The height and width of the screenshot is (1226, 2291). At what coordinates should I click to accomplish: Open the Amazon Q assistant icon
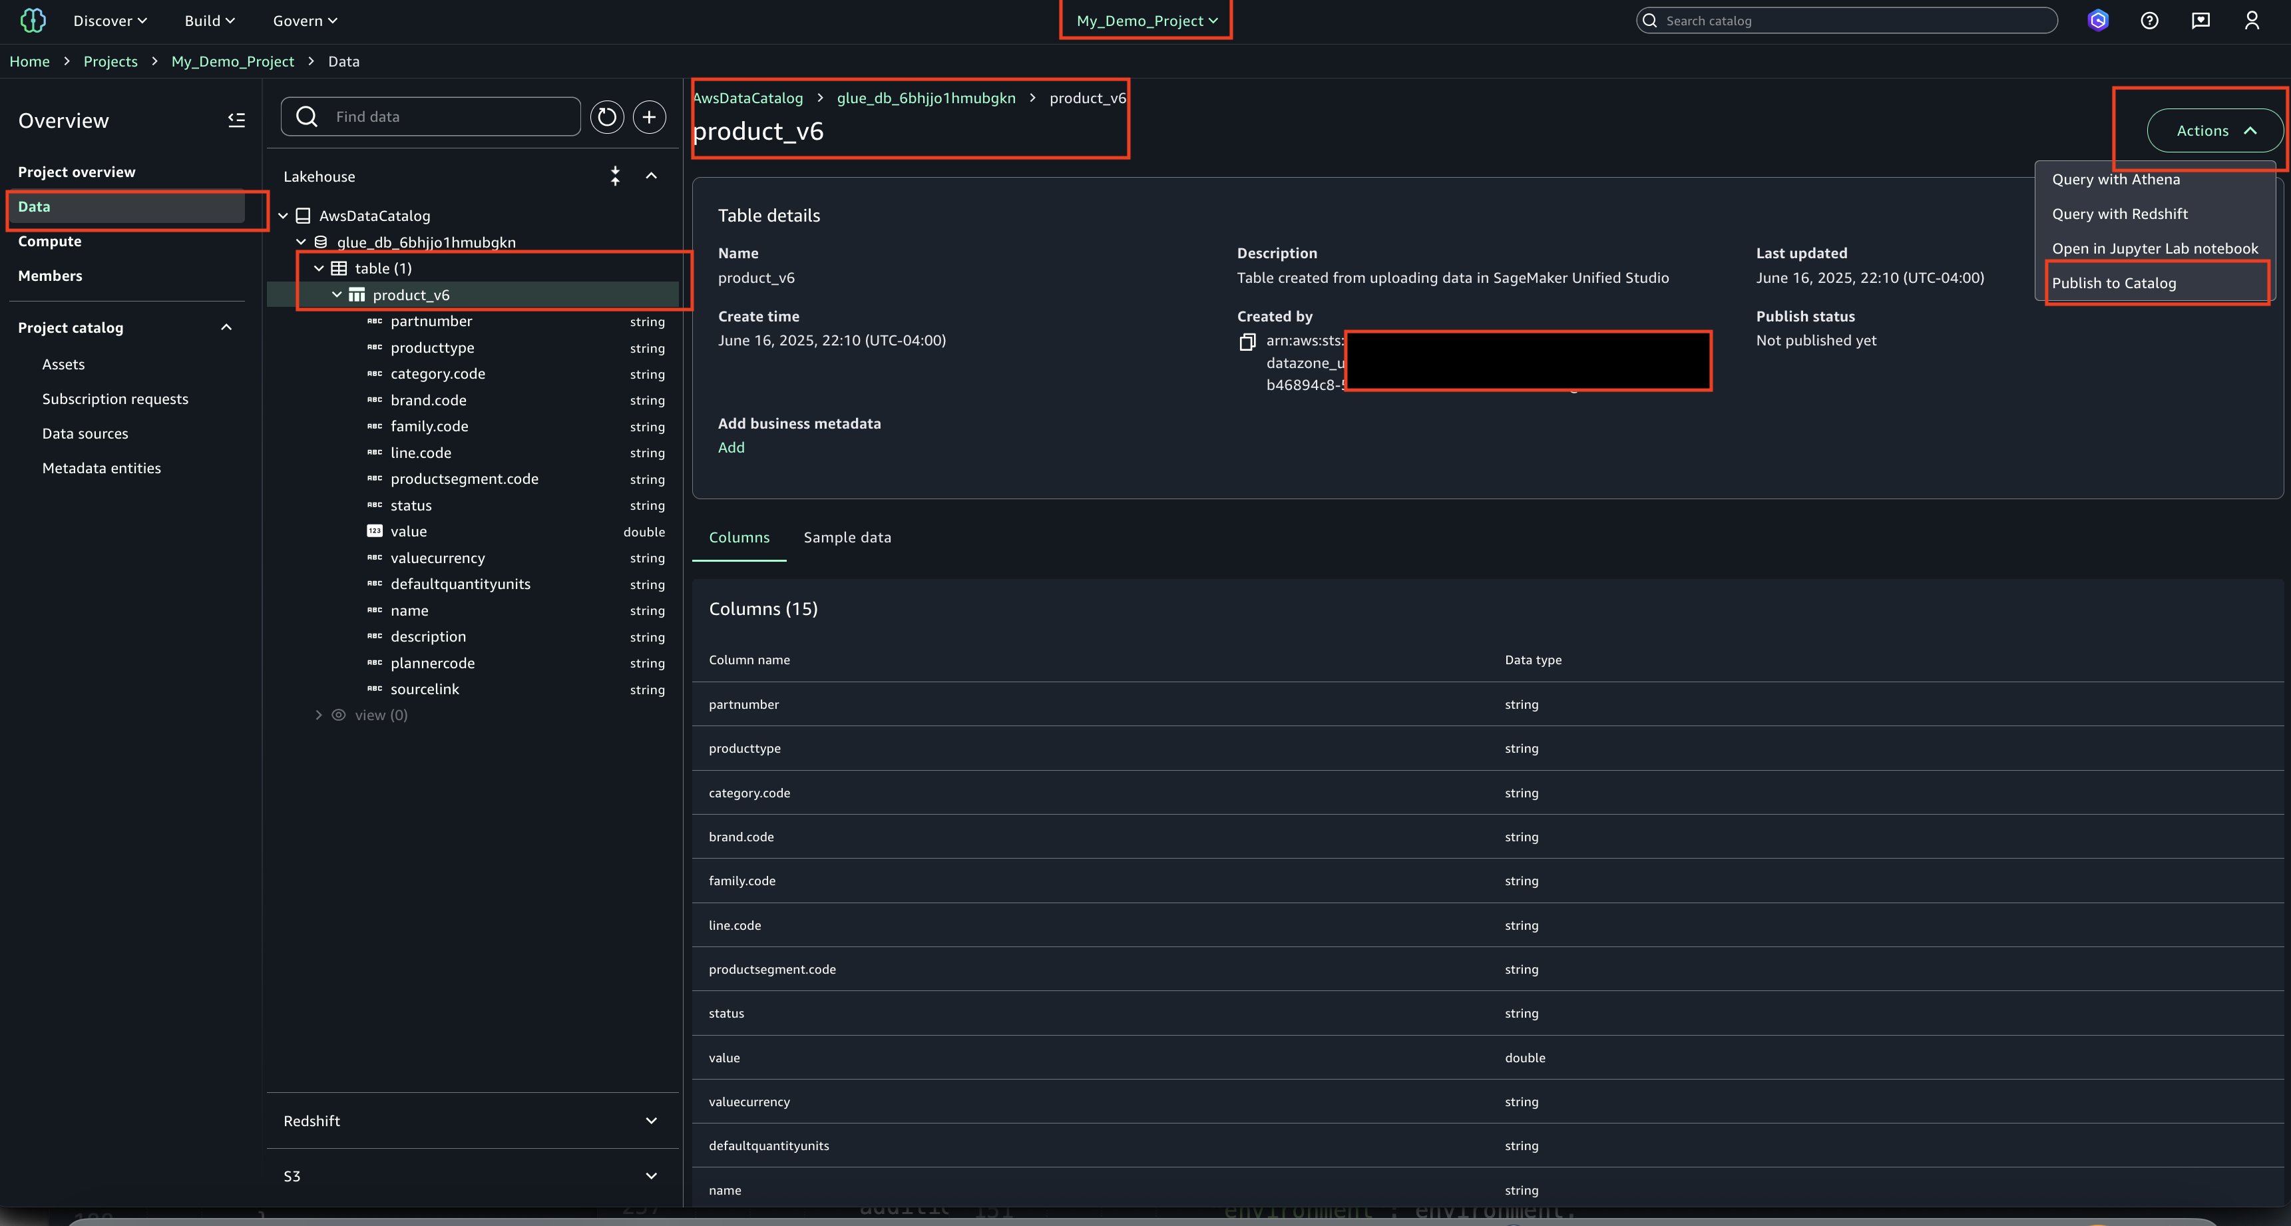pyautogui.click(x=2098, y=21)
